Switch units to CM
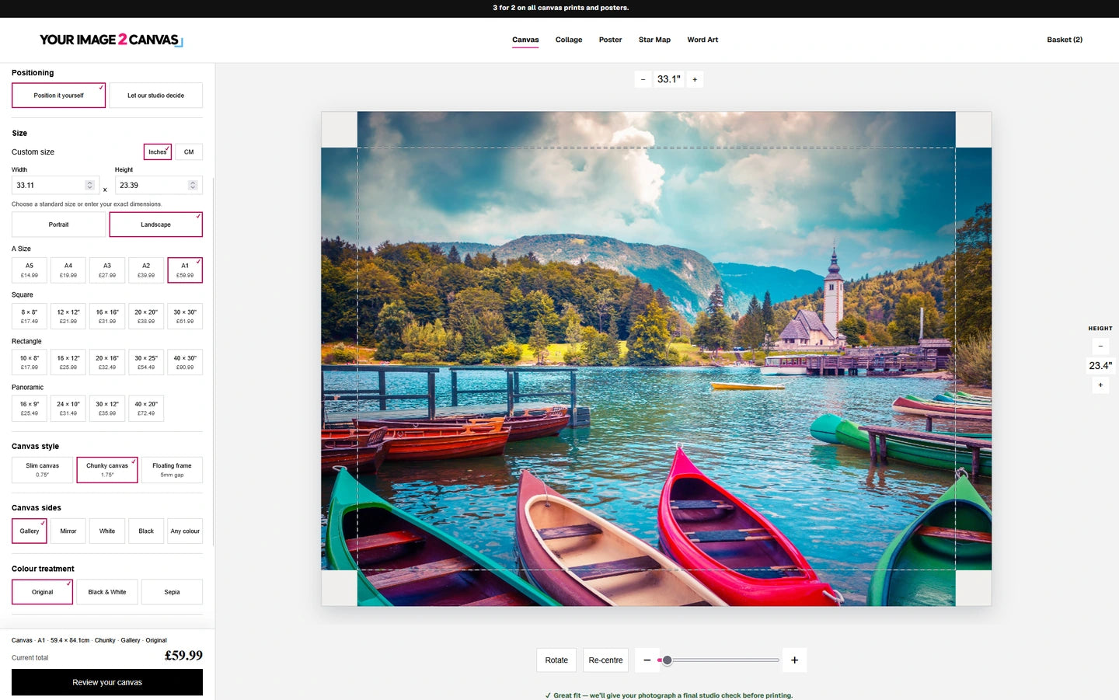Image resolution: width=1119 pixels, height=700 pixels. (x=189, y=152)
